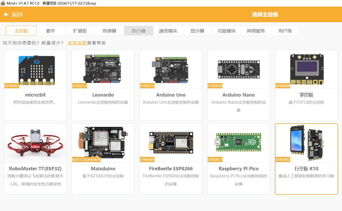The width and height of the screenshot is (342, 211).
Task: Click the 点击这里 help link
Action: (77, 43)
